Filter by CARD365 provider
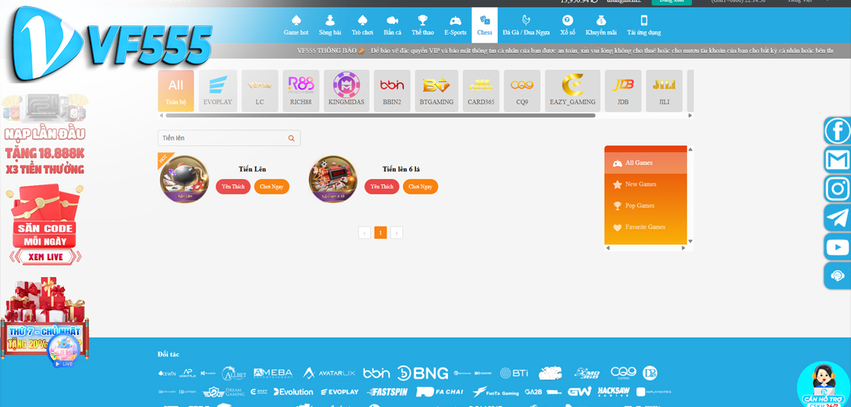Image resolution: width=851 pixels, height=407 pixels. (481, 91)
